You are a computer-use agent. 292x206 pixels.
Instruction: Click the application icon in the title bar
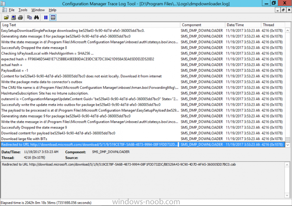(x=3, y=3)
